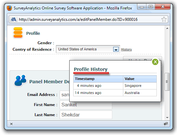Open the Country of Residence History link
The image size is (177, 135).
(x=126, y=49)
